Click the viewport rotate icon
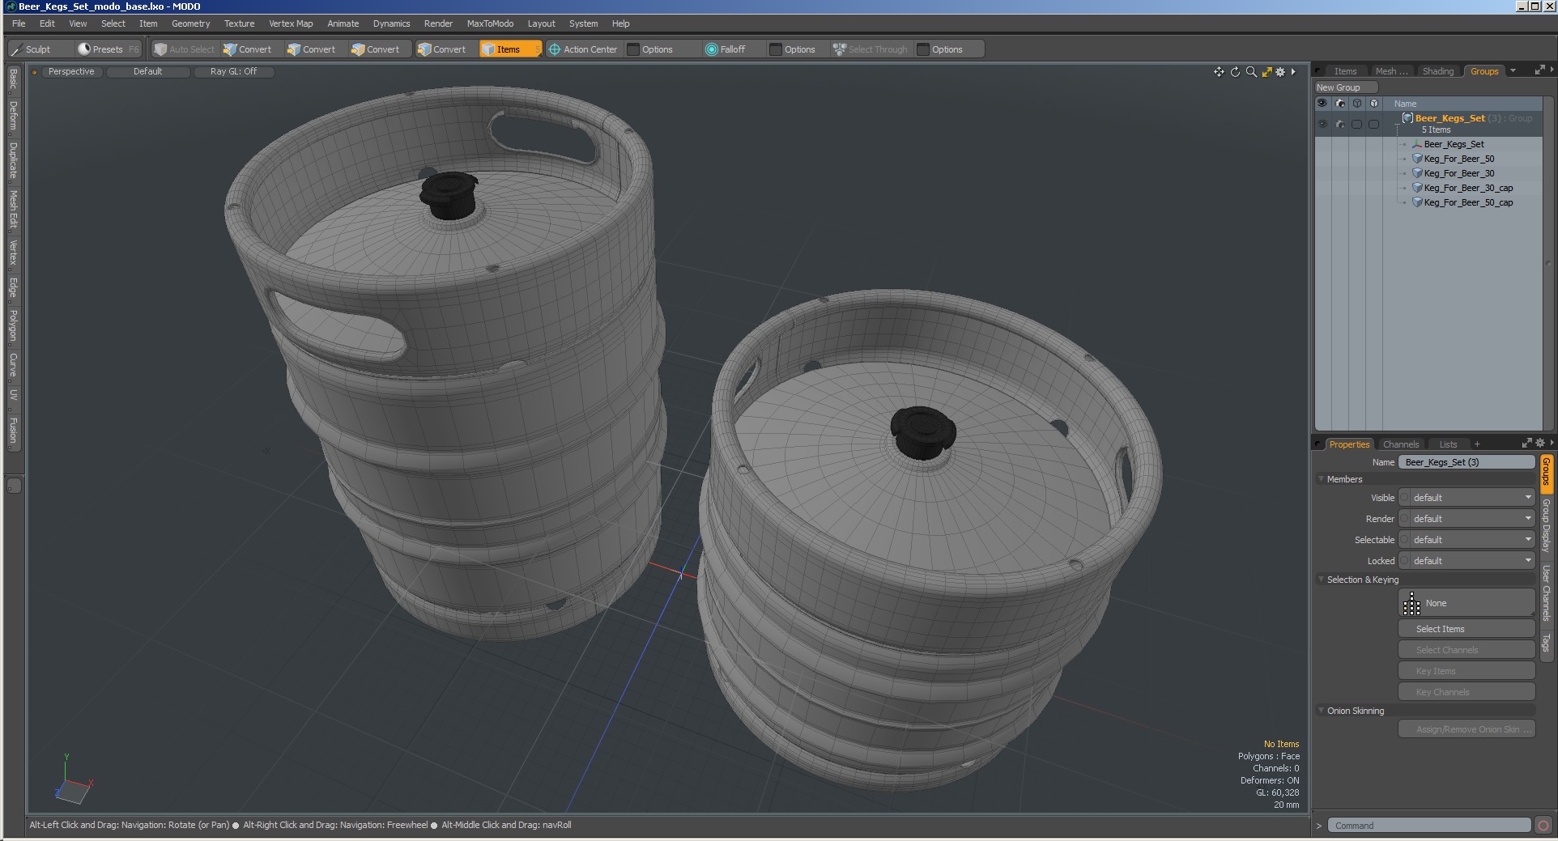This screenshot has width=1558, height=841. click(x=1235, y=72)
